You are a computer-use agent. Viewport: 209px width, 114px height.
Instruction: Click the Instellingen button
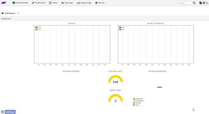point(10,112)
